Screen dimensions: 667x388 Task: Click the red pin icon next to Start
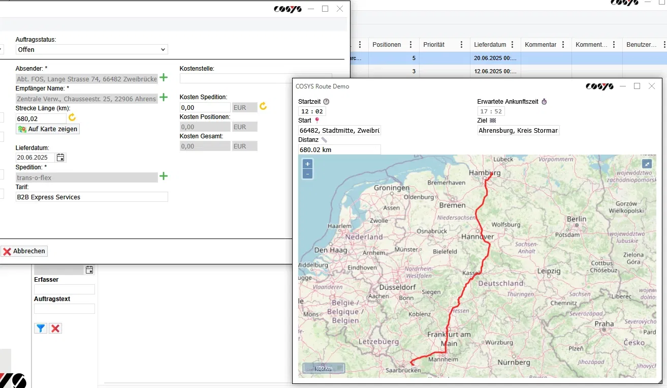[317, 121]
